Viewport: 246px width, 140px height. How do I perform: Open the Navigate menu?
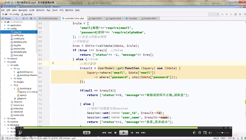pyautogui.click(x=23, y=10)
